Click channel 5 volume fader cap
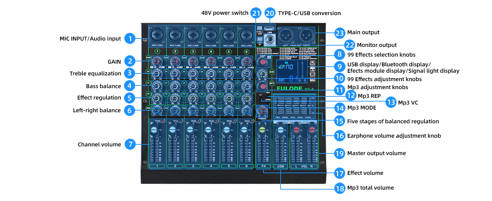The height and width of the screenshot is (201, 492). (x=226, y=130)
